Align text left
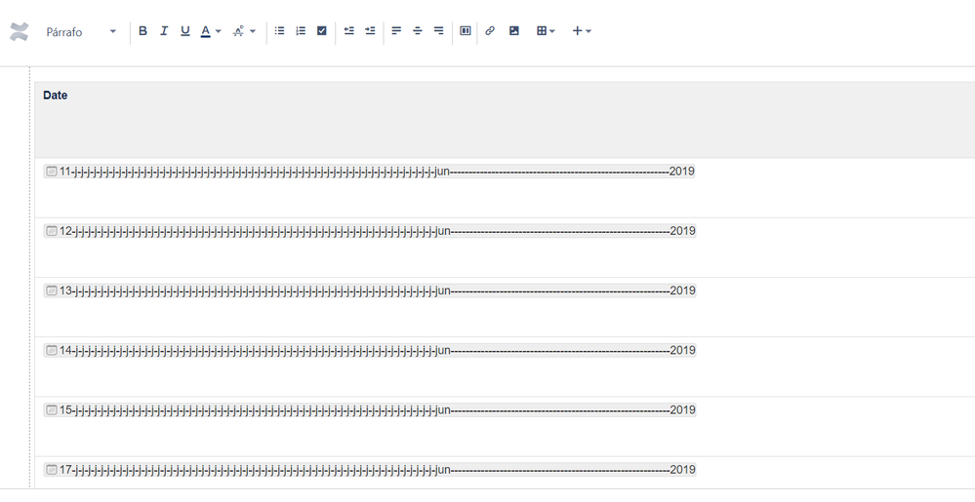The width and height of the screenshot is (975, 502). coord(396,30)
